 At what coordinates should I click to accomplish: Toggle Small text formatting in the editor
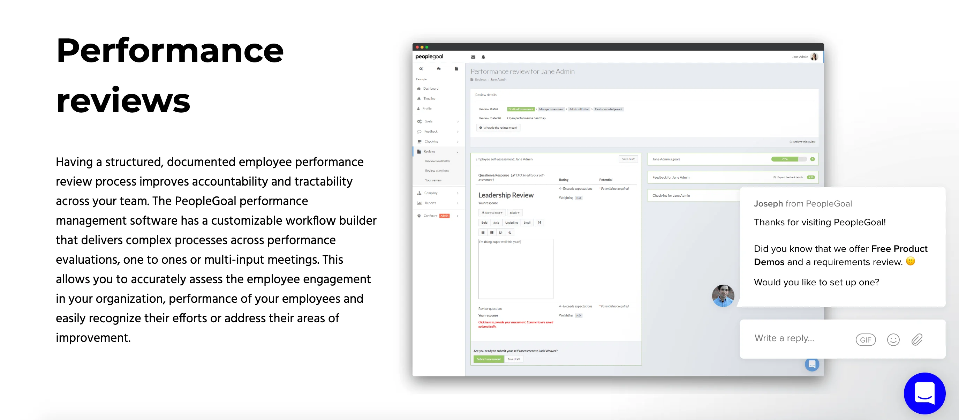[x=527, y=223]
